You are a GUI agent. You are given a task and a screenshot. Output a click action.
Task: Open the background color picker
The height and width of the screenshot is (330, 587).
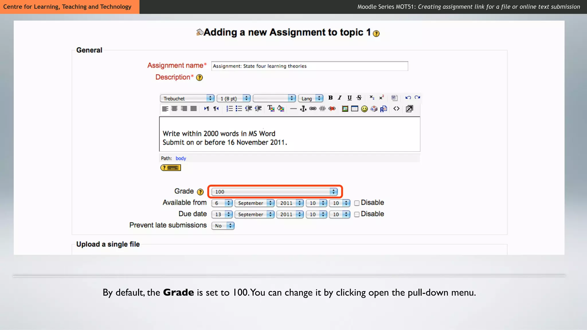pyautogui.click(x=281, y=109)
